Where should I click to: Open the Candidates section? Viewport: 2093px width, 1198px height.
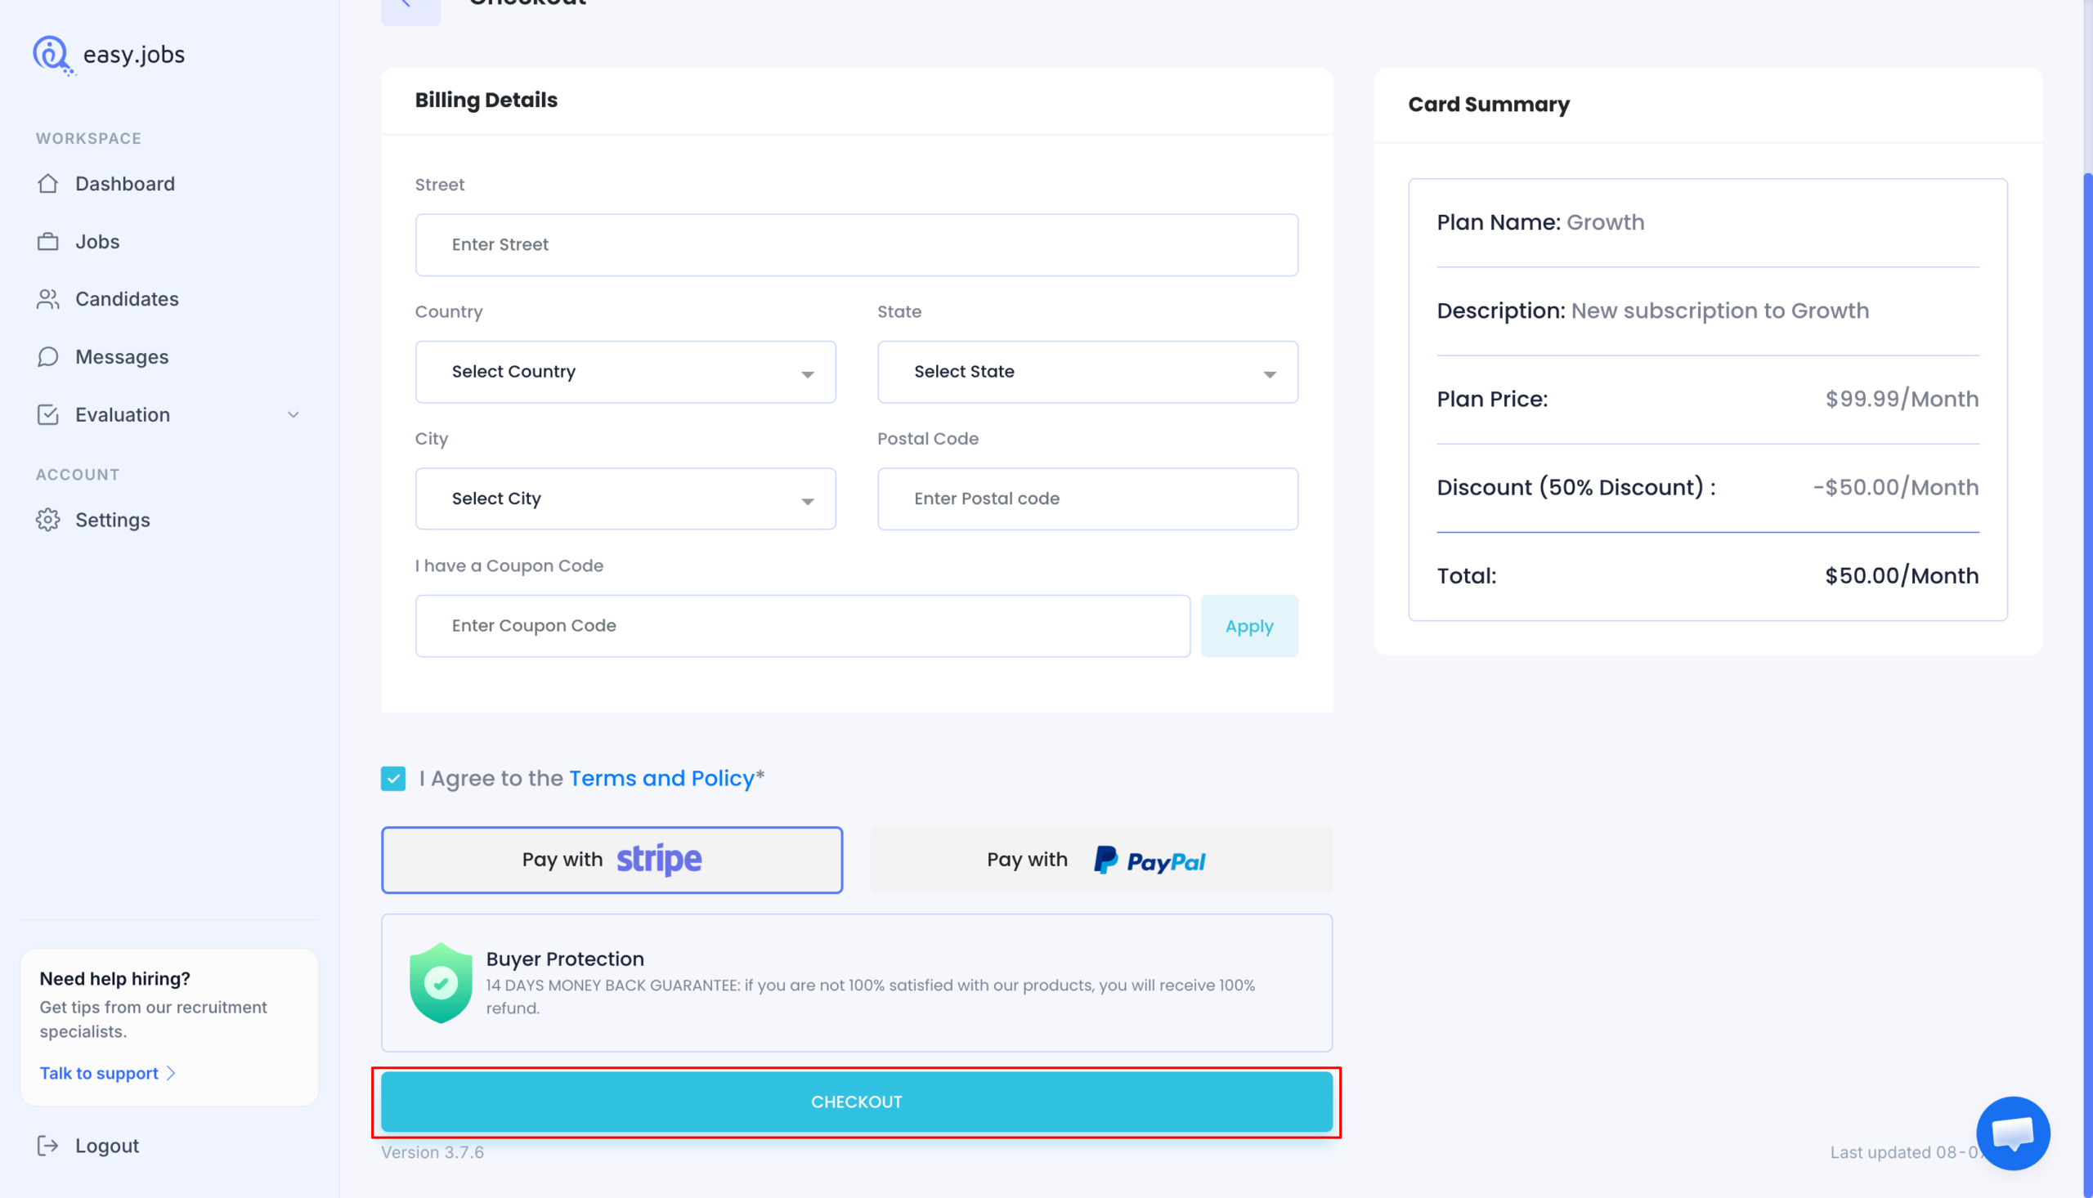tap(127, 298)
